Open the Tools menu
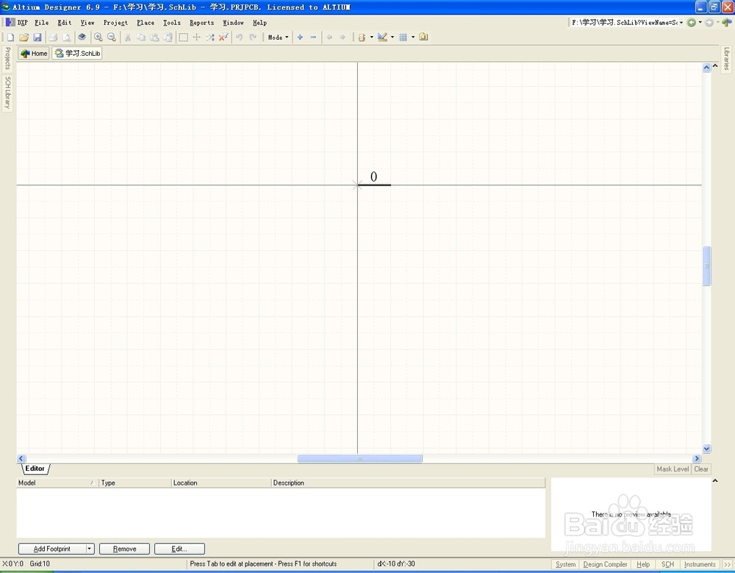Viewport: 735px width, 573px height. [171, 23]
